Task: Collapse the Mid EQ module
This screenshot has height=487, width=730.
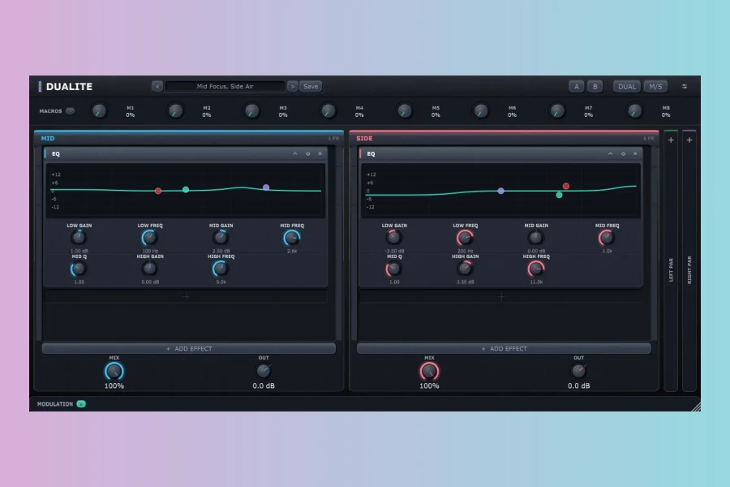Action: 294,153
